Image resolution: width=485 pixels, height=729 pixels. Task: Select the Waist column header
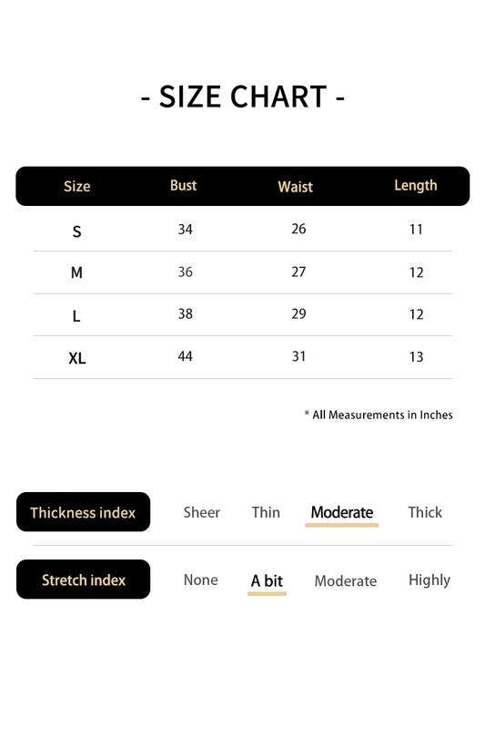tap(295, 187)
